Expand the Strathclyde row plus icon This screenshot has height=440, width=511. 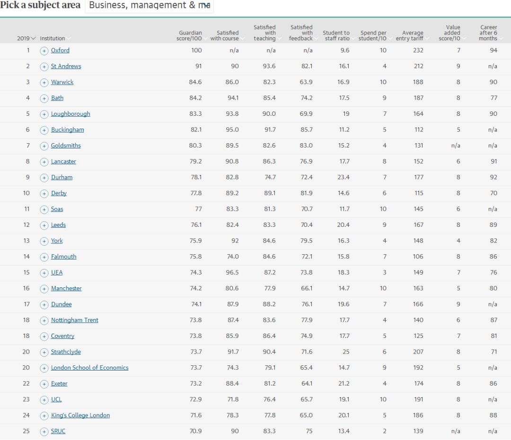44,352
